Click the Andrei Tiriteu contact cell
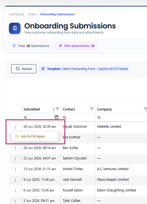 tap(78, 169)
